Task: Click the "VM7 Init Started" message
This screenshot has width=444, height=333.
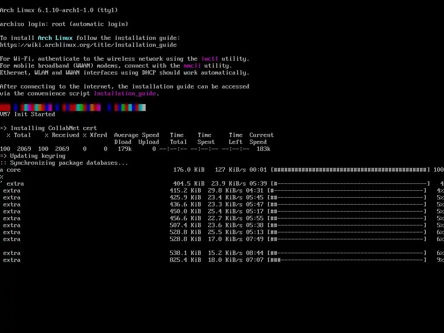Action: pos(27,114)
